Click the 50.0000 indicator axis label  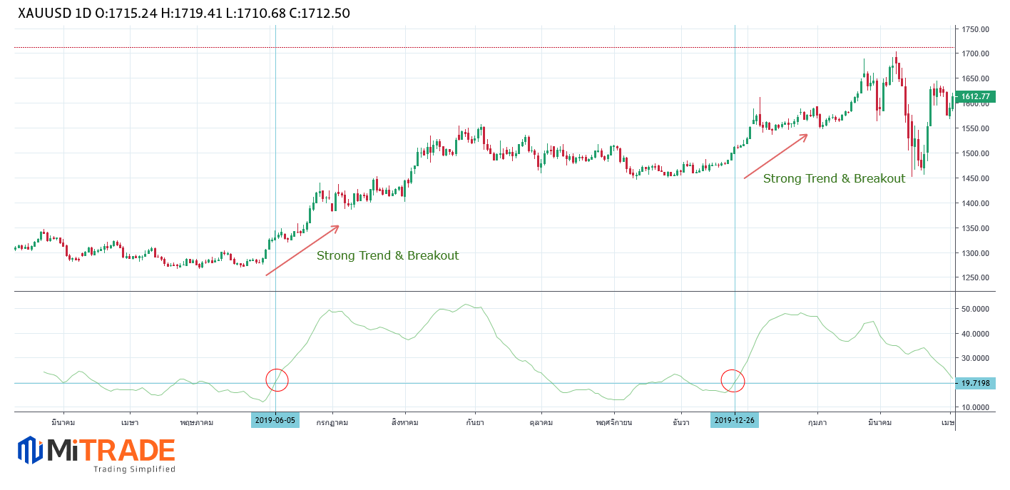[x=975, y=309]
